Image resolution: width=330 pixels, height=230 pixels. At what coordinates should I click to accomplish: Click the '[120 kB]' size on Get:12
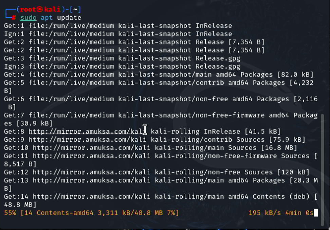tap(293, 172)
